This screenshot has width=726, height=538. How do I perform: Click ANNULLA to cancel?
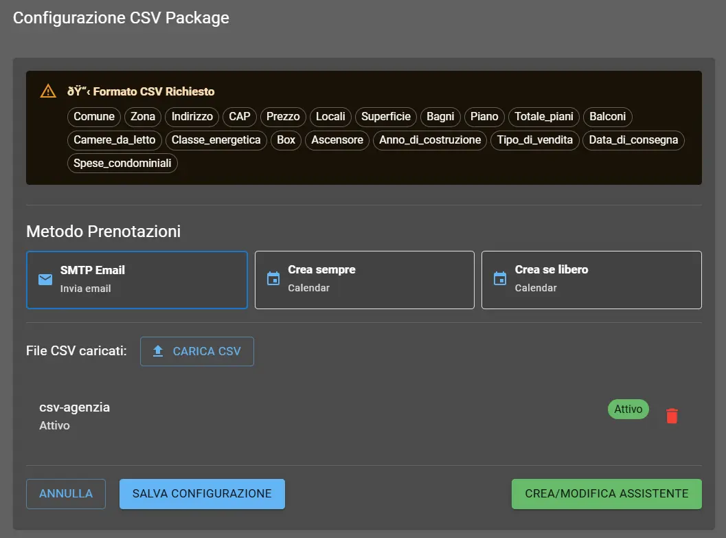[x=65, y=493]
